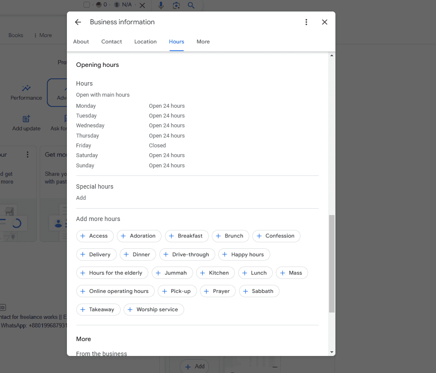Click the search by image lens icon
Viewport: 436px width, 373px height.
click(x=176, y=5)
